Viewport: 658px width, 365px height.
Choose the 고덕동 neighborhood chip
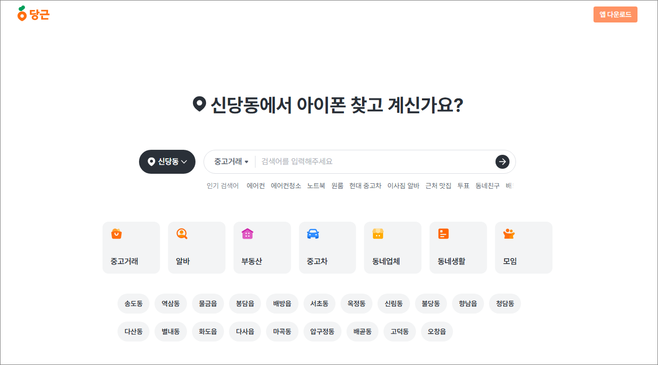click(x=399, y=332)
